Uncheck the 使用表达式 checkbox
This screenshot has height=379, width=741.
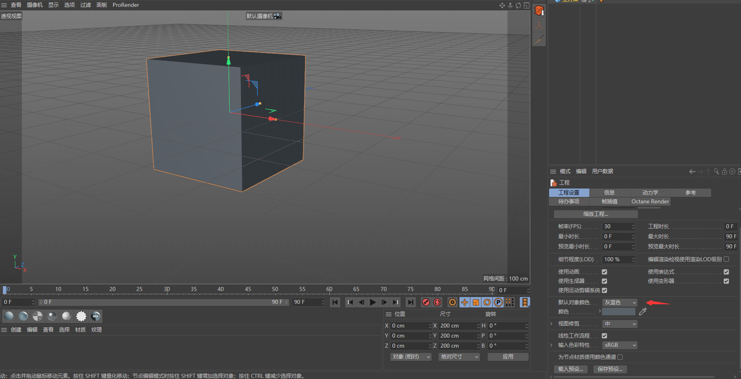coord(726,272)
